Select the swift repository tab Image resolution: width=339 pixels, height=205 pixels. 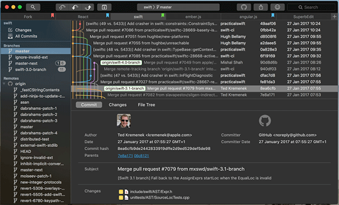[138, 16]
